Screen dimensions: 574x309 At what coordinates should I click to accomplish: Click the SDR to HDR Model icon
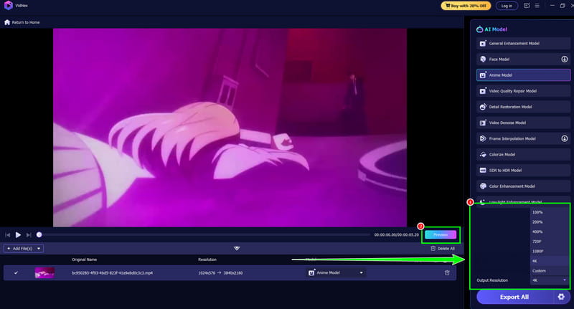click(x=483, y=171)
